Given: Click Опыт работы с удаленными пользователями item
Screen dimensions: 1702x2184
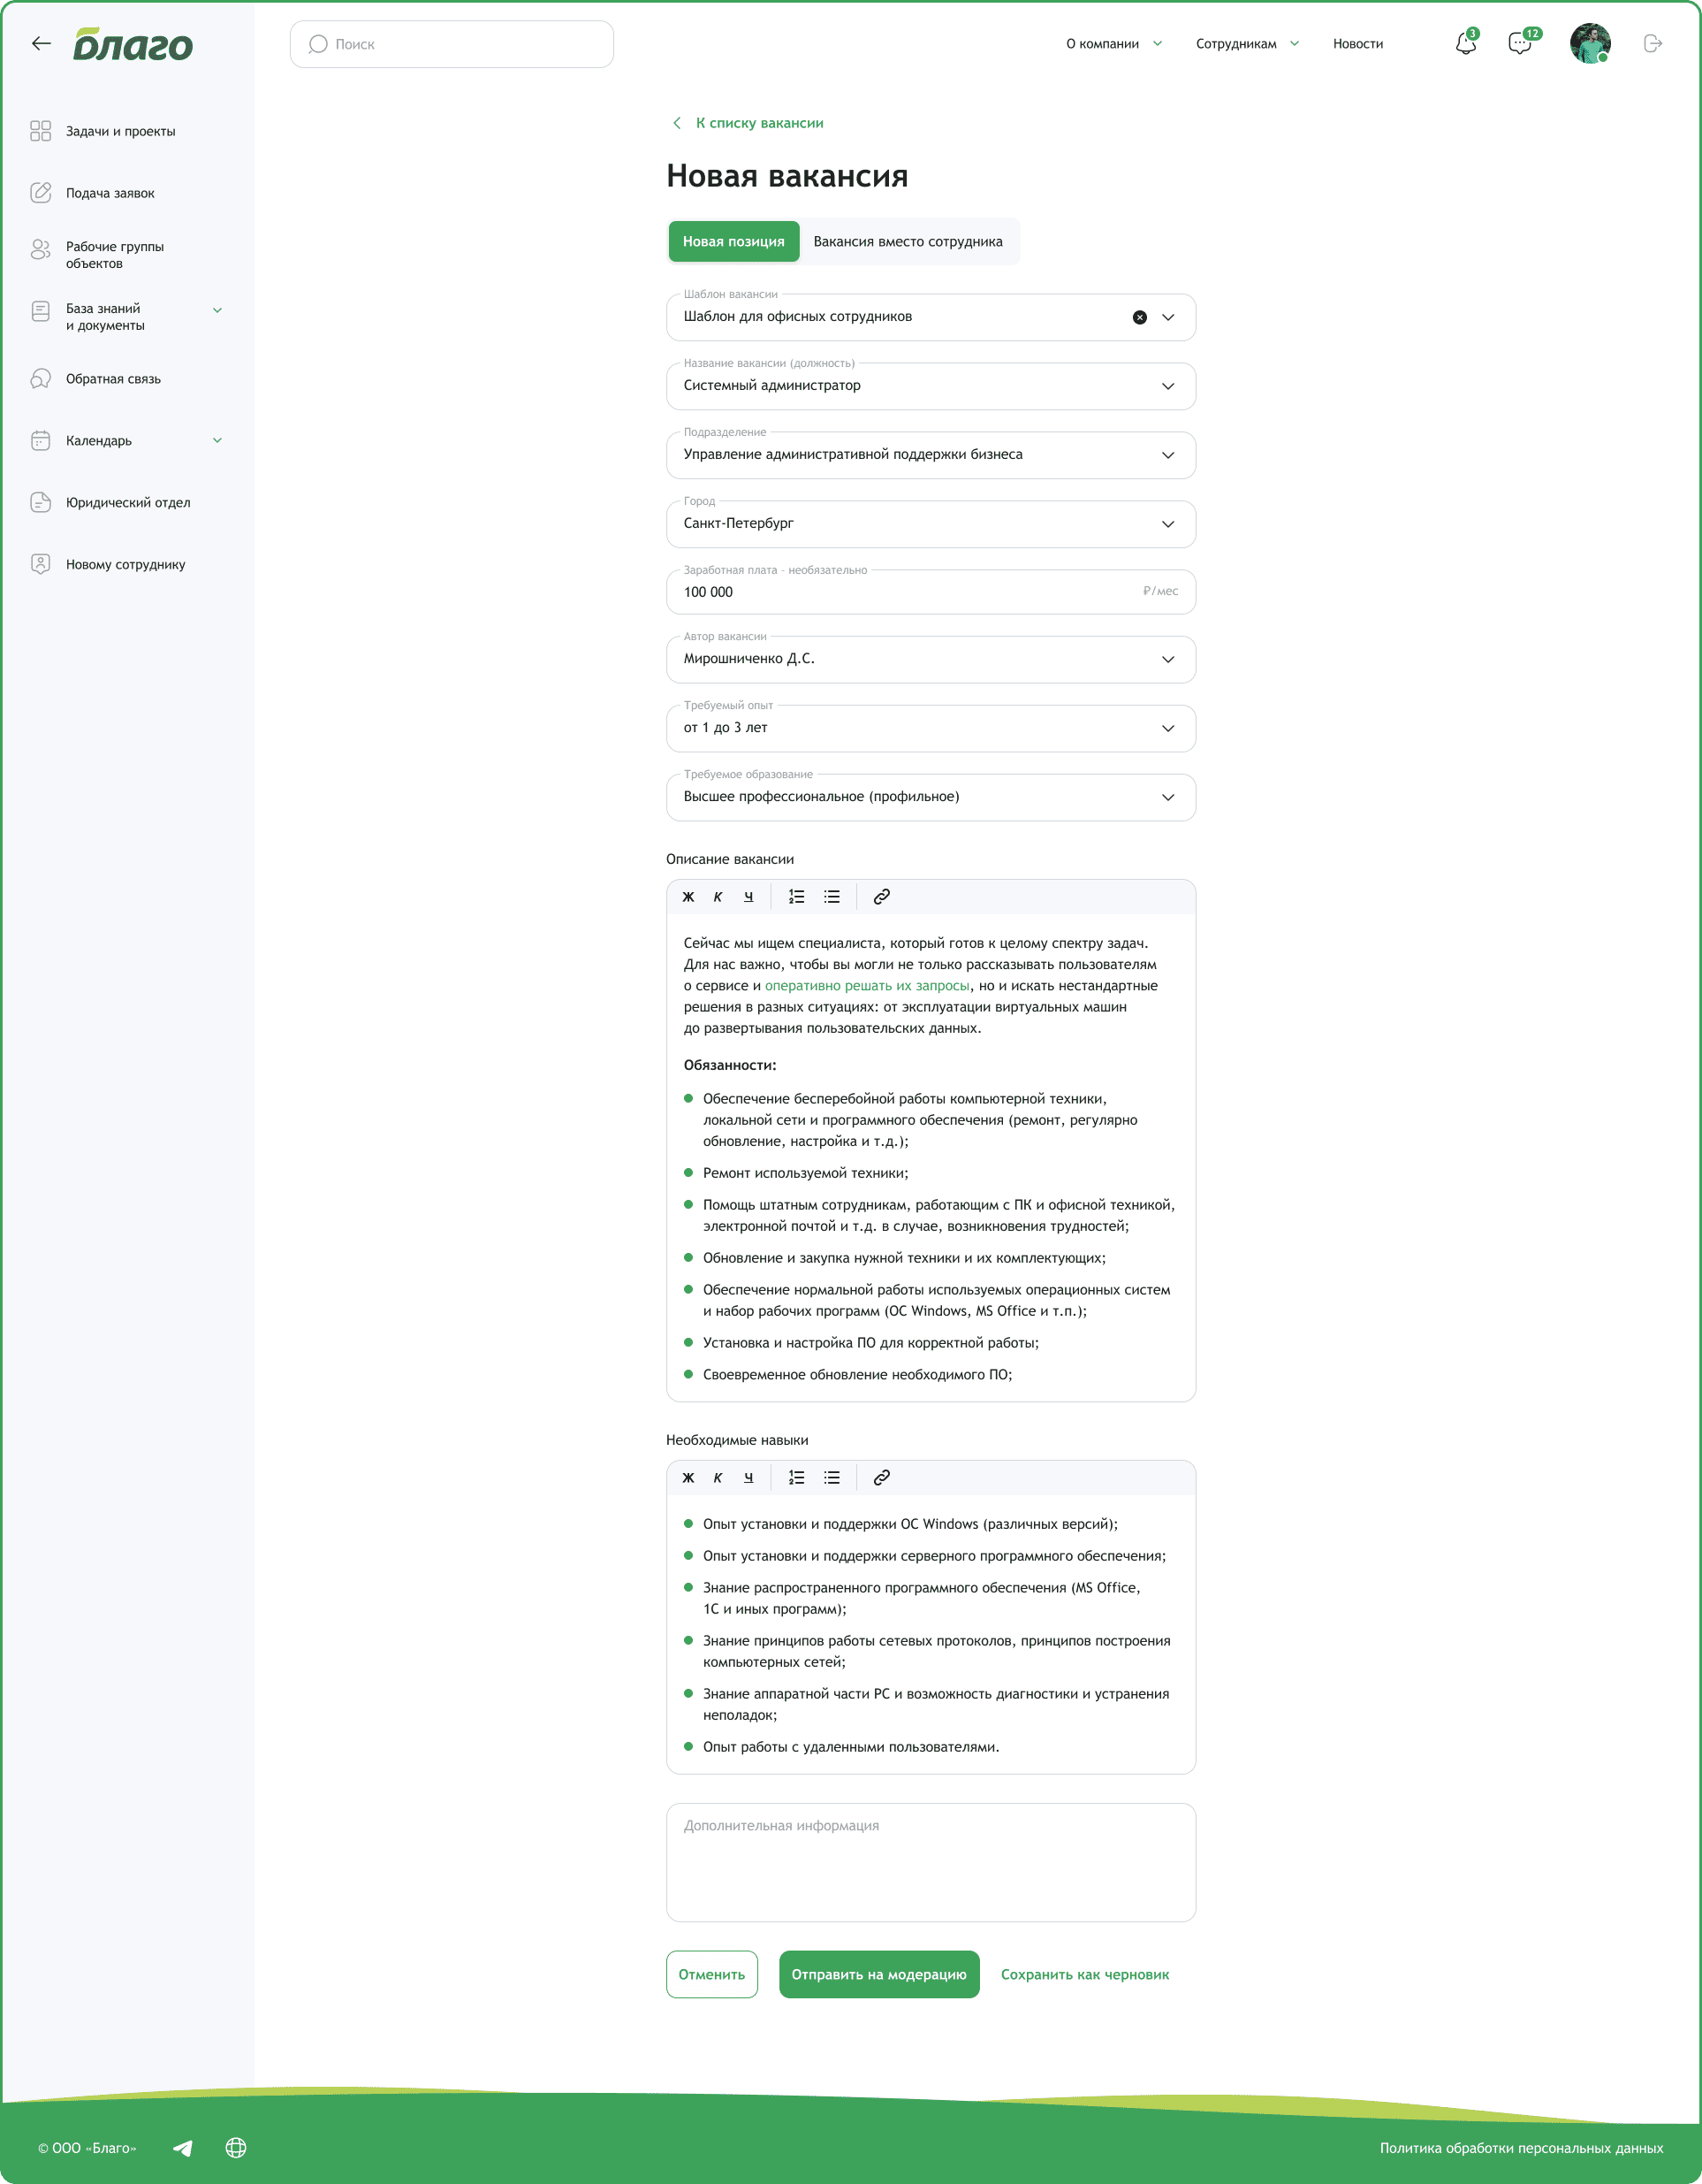Looking at the screenshot, I should (850, 1747).
